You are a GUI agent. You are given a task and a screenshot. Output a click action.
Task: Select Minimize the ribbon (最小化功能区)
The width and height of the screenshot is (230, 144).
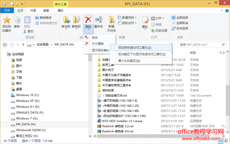(141, 61)
